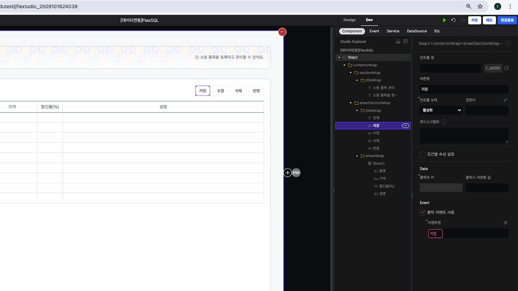Click the first sort icon in Studio Explorer header
518x291 pixels.
(398, 41)
